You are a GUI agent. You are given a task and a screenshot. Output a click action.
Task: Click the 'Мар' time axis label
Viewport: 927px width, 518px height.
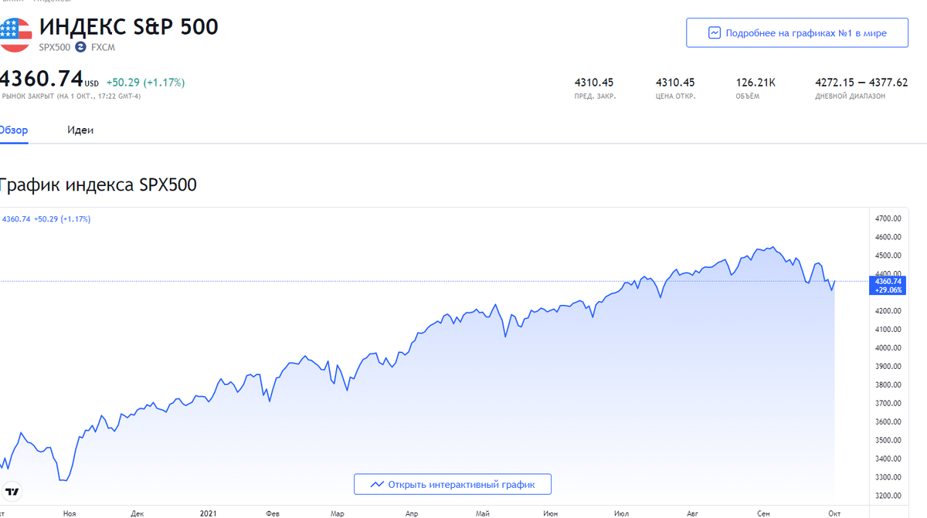(338, 513)
